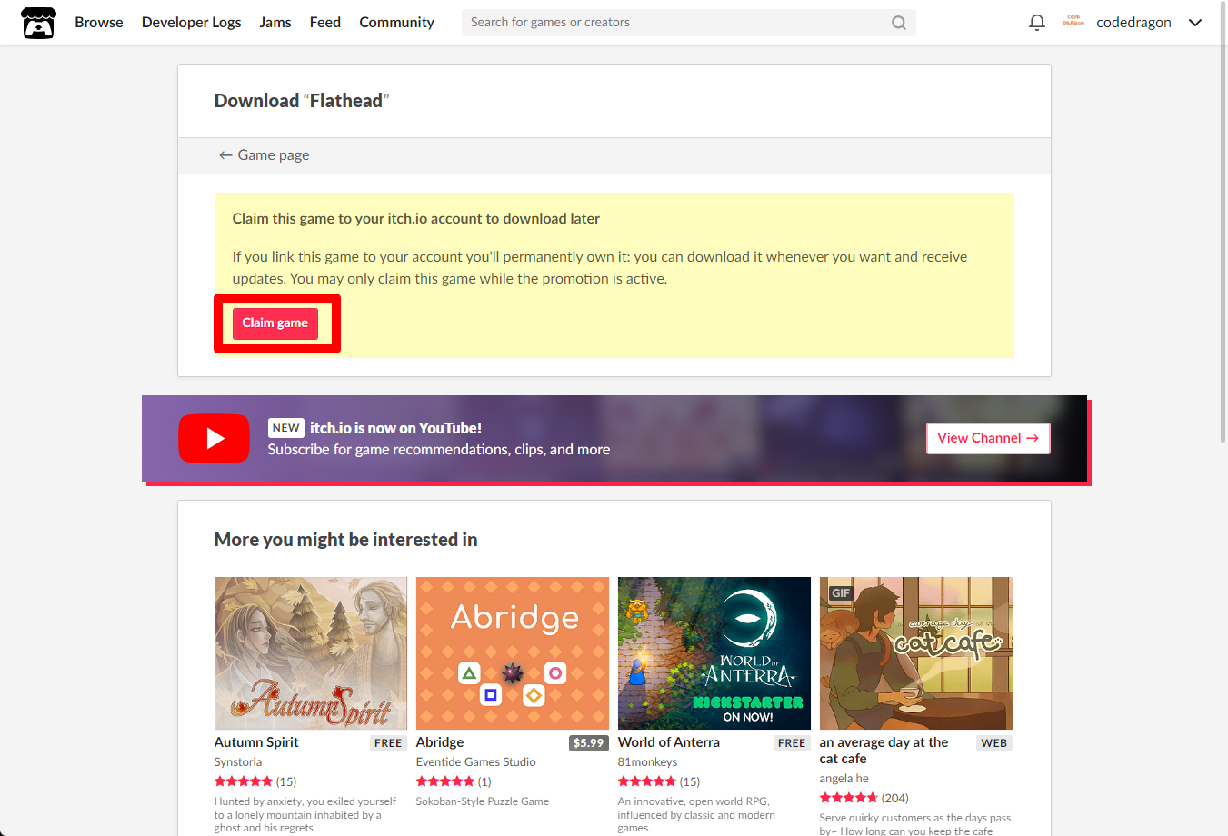Click the codedragon avatar image
Image resolution: width=1228 pixels, height=836 pixels.
[1073, 22]
